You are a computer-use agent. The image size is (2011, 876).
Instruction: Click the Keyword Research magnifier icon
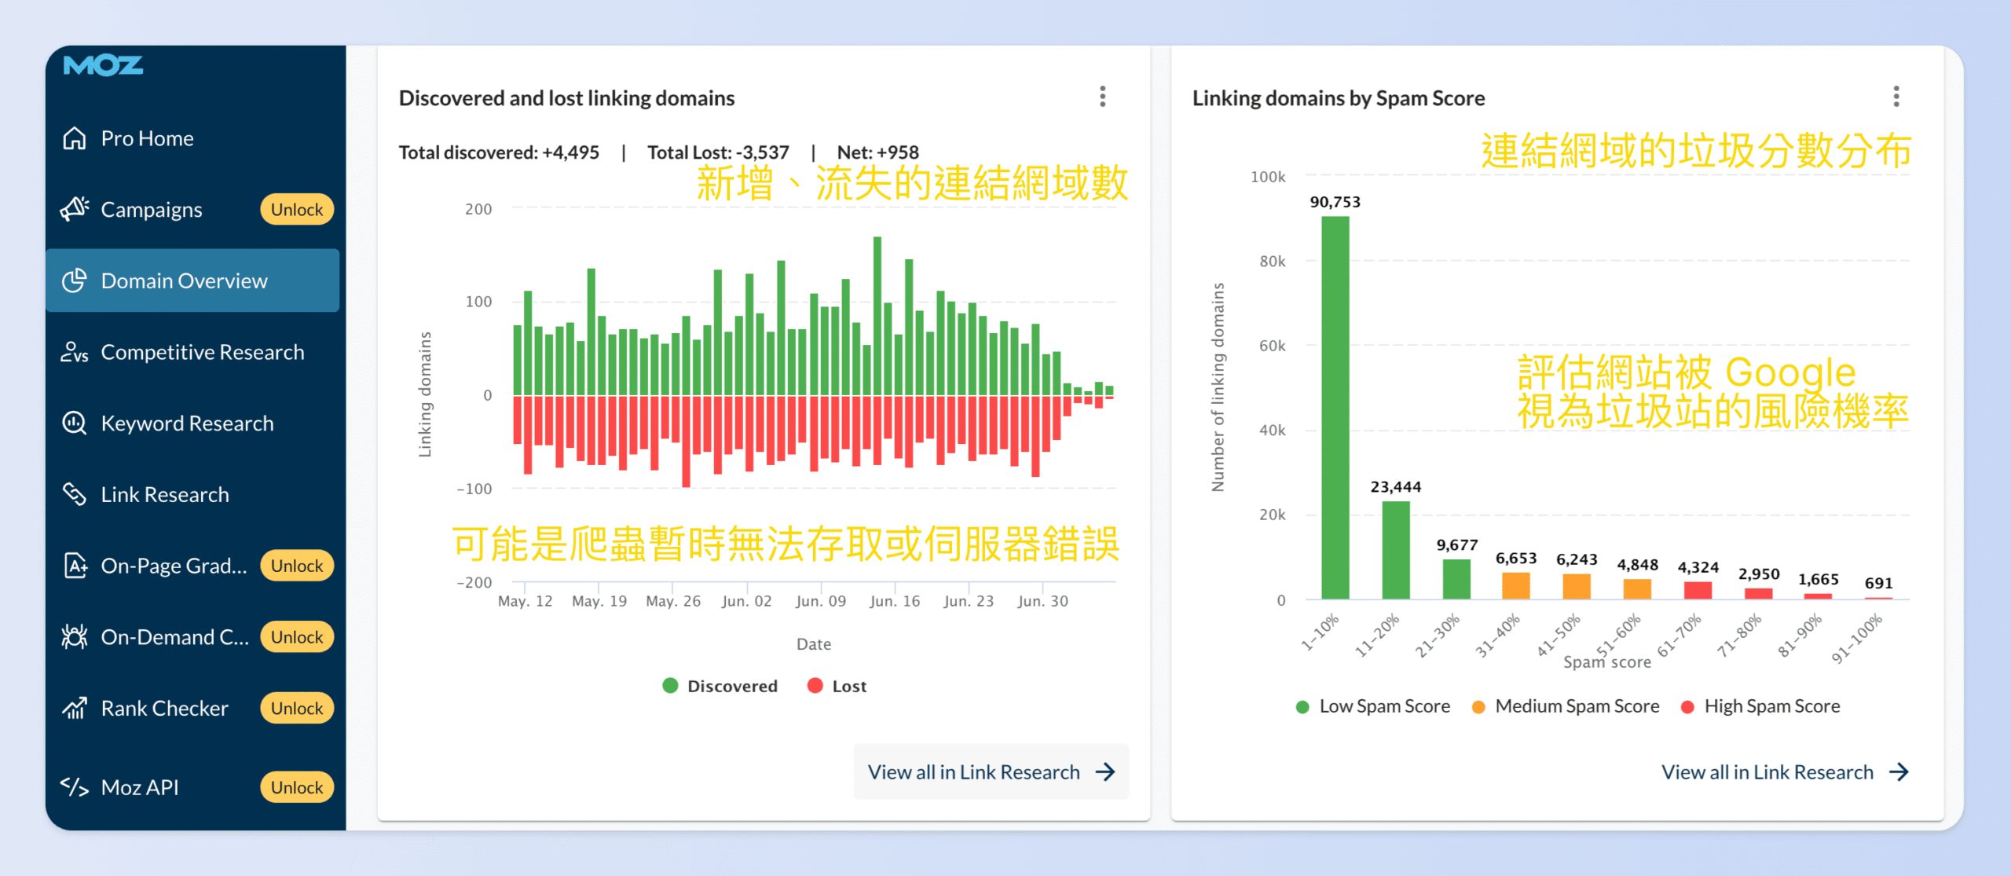click(75, 423)
